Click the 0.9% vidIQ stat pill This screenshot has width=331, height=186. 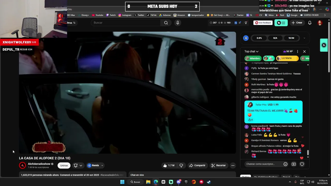259,38
